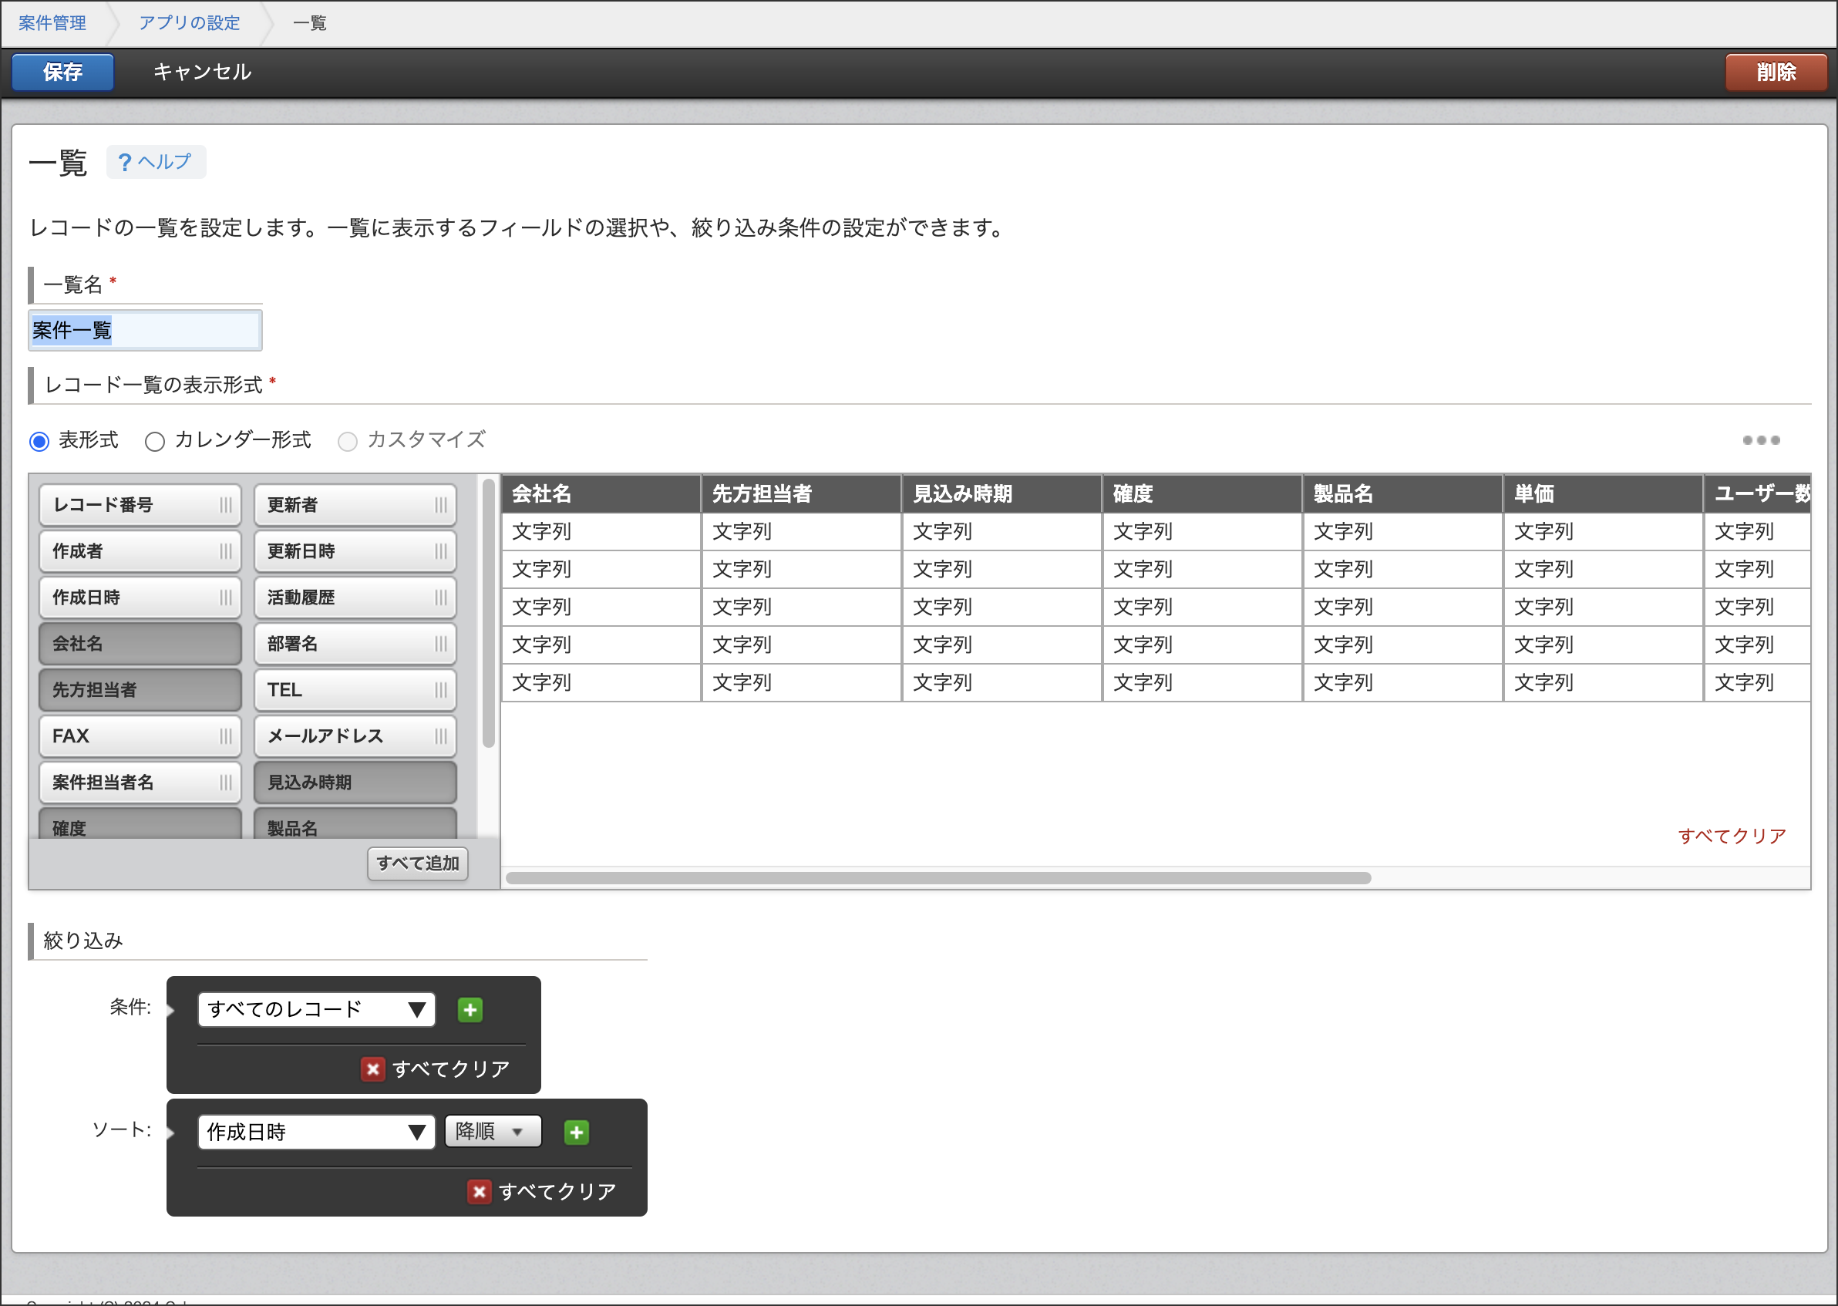Click red X clear icon under condition

(x=372, y=1069)
